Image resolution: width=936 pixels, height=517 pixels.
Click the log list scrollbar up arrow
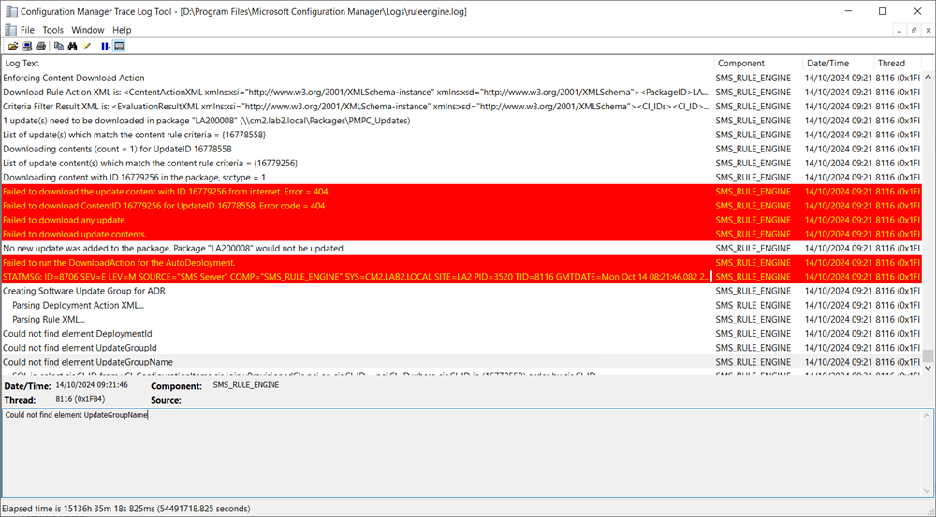pyautogui.click(x=928, y=78)
